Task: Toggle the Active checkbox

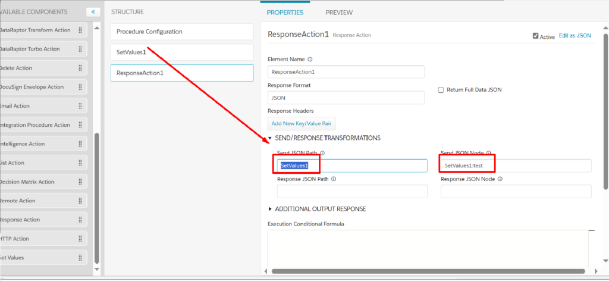Action: coord(536,36)
